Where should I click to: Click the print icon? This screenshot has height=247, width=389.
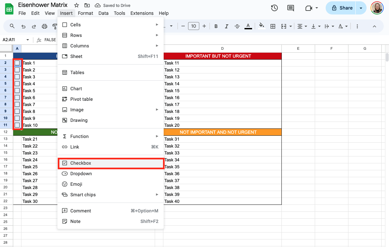(45, 26)
